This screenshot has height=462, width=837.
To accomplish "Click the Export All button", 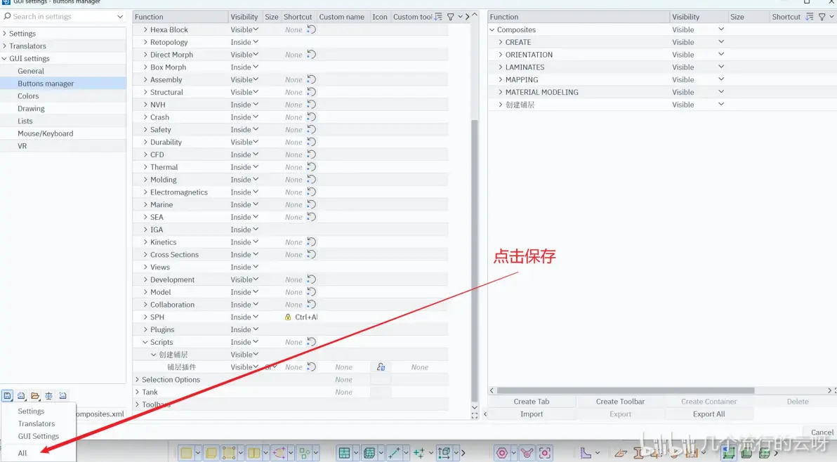I will pyautogui.click(x=709, y=414).
